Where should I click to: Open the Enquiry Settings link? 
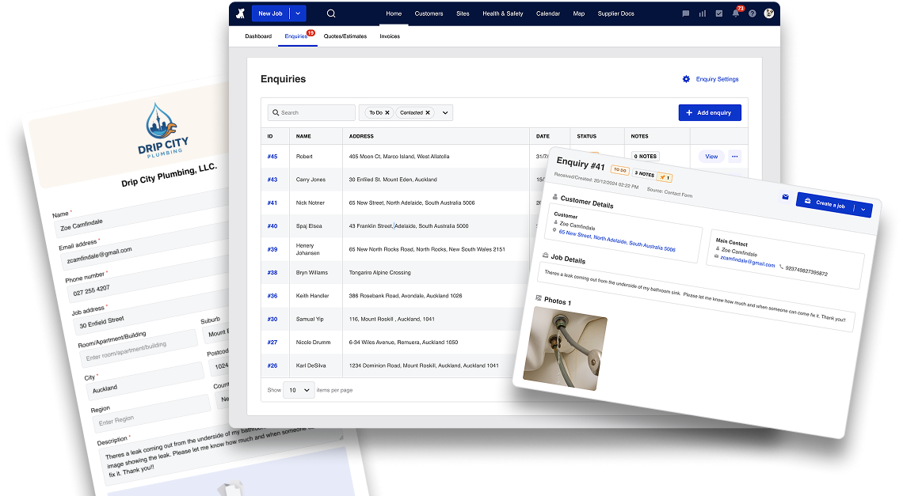coord(711,79)
